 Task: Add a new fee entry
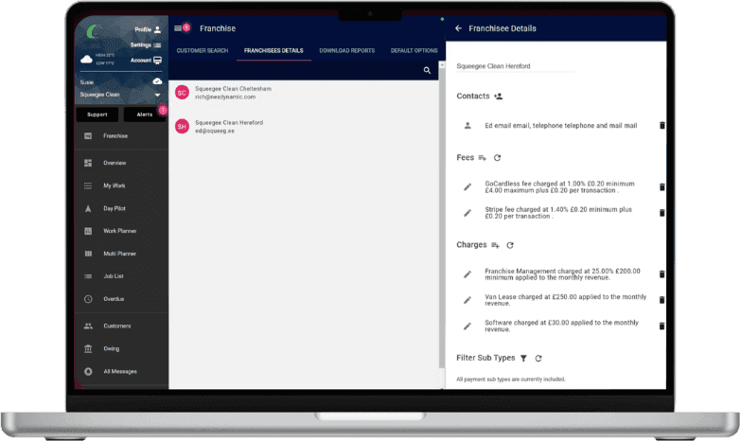point(482,157)
